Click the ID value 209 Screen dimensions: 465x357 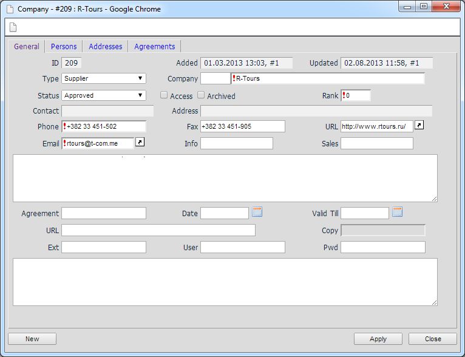tap(72, 63)
